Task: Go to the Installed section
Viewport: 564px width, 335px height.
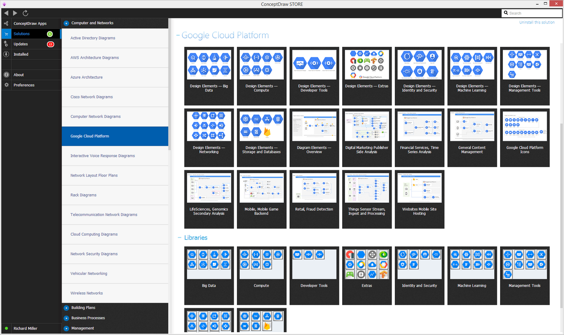Action: coord(31,54)
